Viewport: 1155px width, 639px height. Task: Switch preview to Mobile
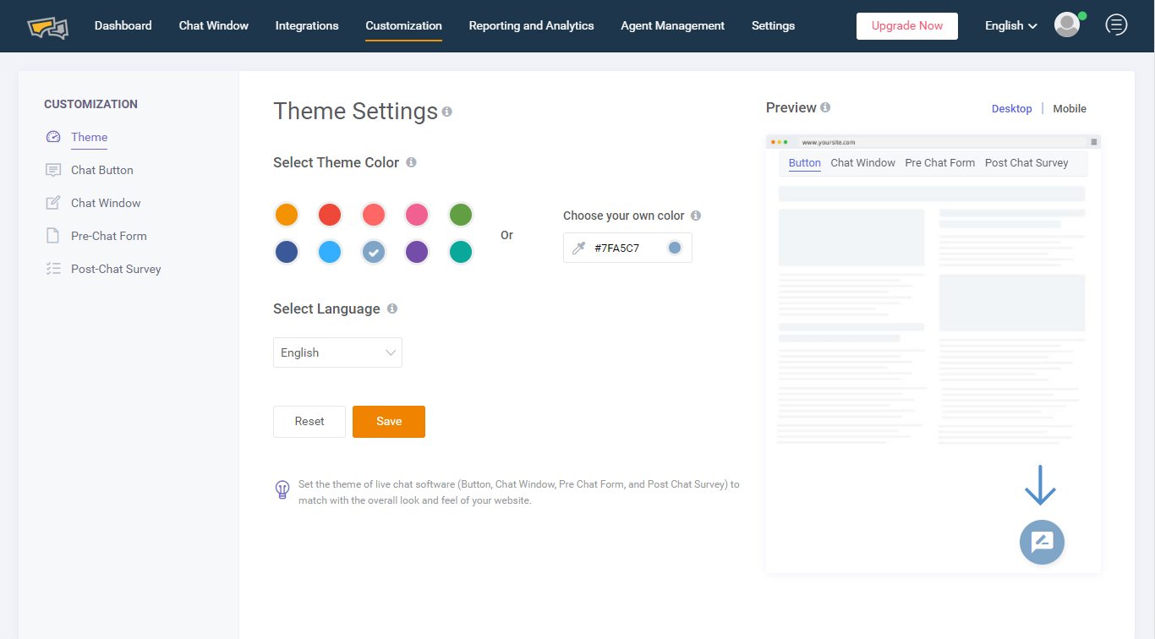tap(1070, 108)
